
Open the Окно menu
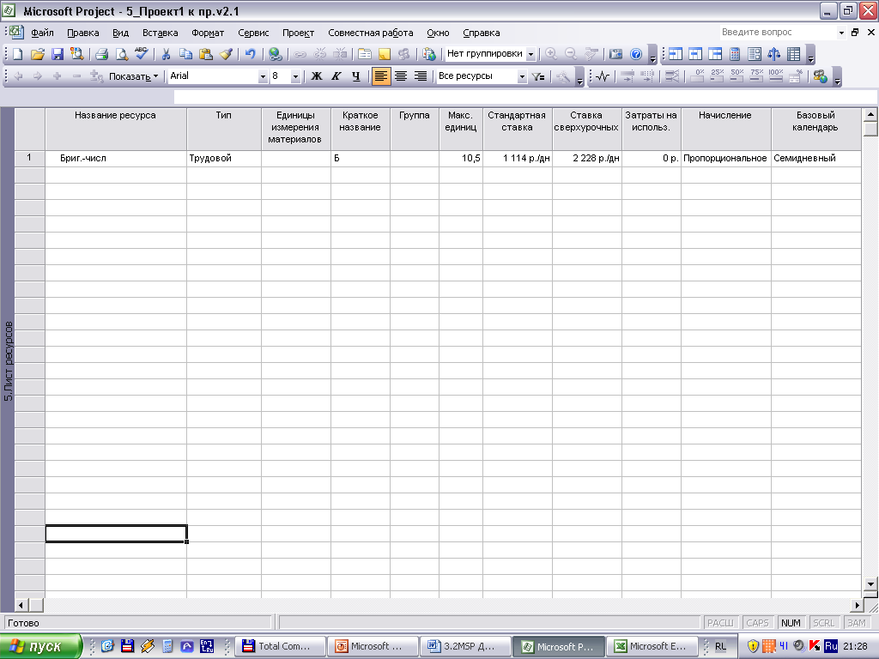438,33
